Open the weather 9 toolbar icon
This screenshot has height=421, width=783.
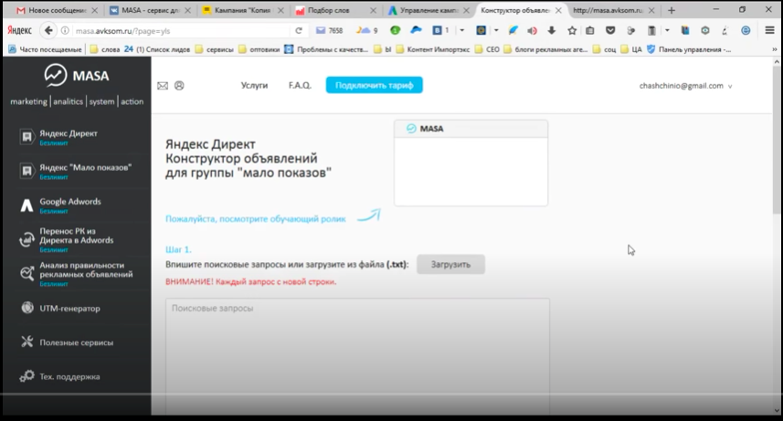(x=367, y=30)
